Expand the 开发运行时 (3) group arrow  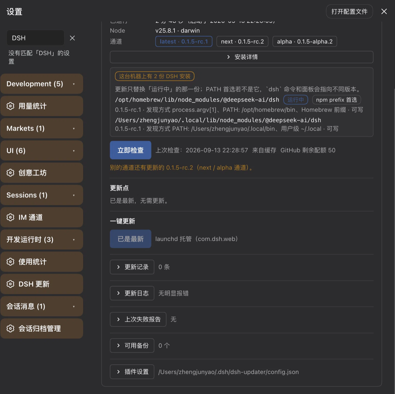click(74, 240)
